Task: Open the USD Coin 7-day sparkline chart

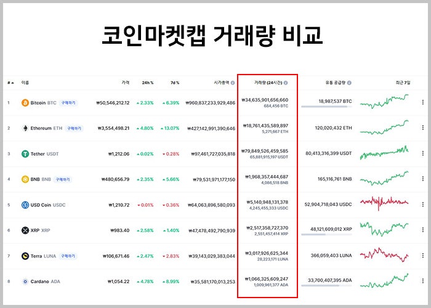Action: point(384,203)
